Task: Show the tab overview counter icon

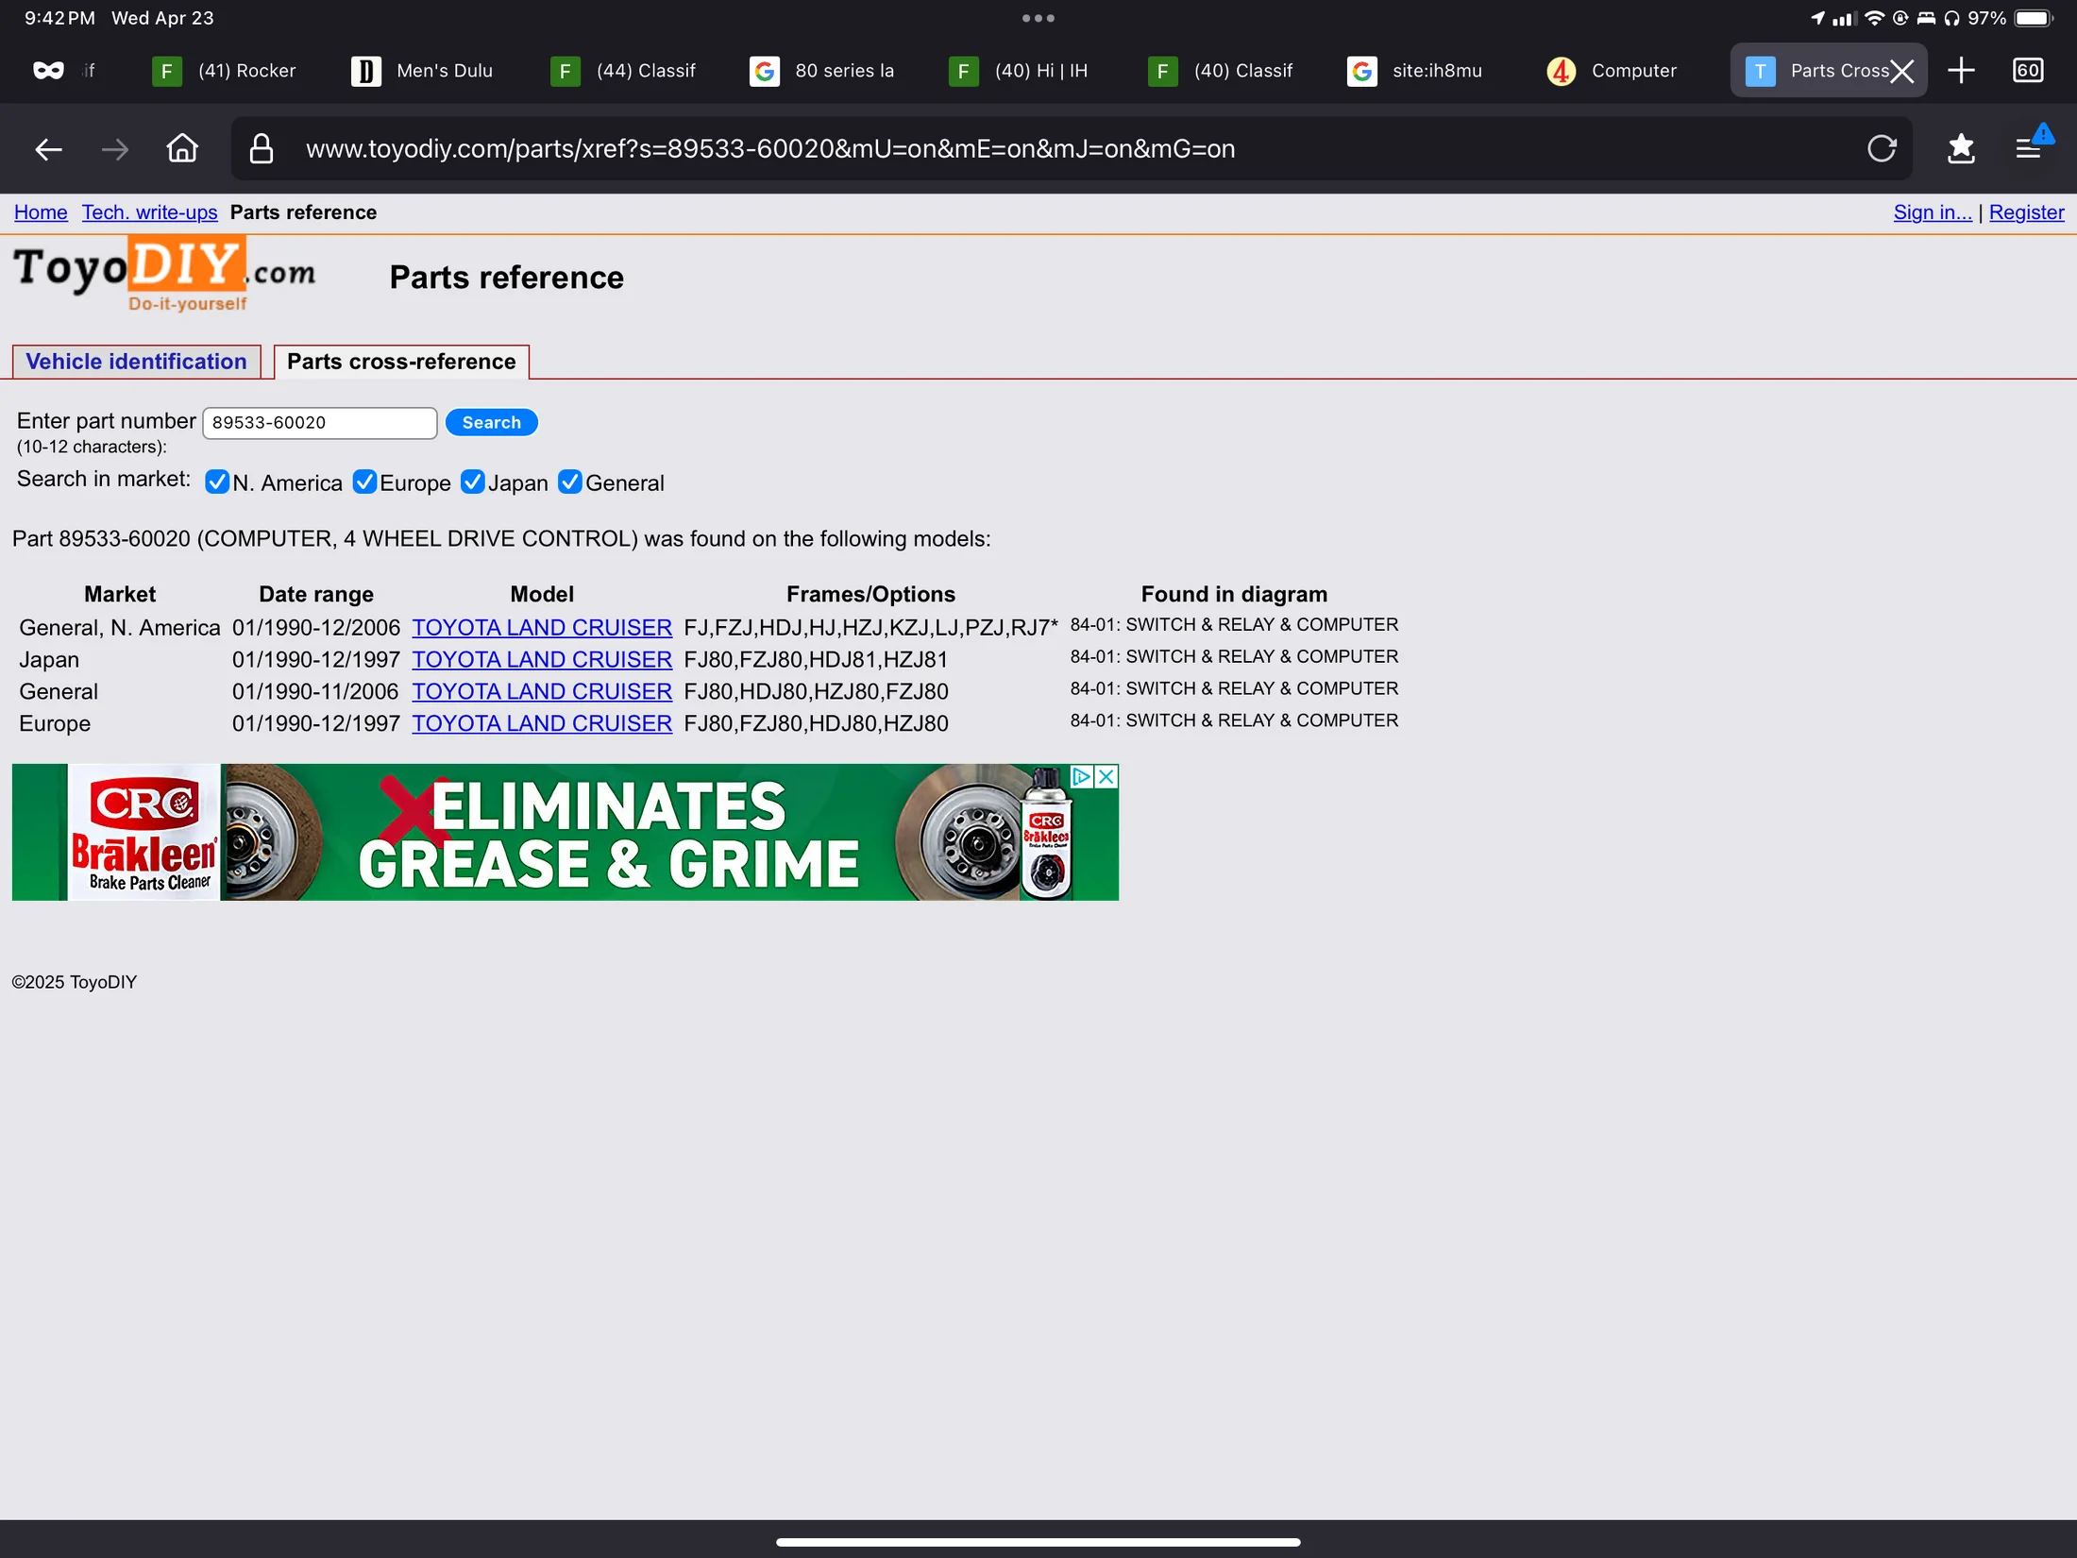Action: [x=2027, y=71]
